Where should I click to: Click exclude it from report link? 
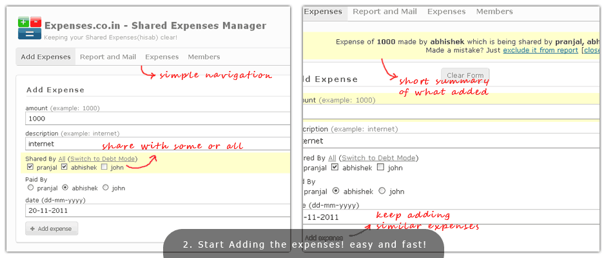click(540, 50)
